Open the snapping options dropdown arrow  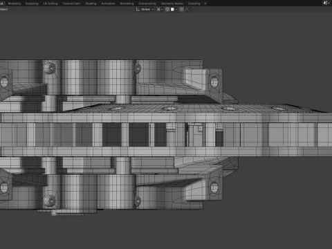coord(176,10)
